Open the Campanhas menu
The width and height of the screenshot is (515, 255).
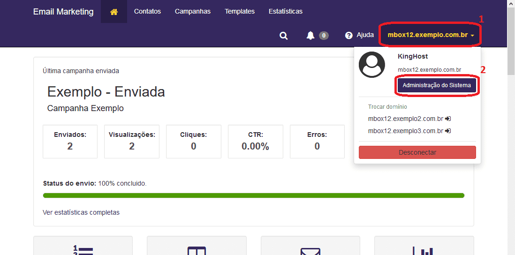click(x=192, y=12)
